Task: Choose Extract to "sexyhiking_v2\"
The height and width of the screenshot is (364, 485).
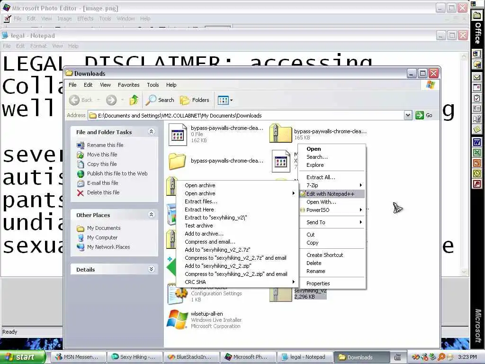Action: 237,218
